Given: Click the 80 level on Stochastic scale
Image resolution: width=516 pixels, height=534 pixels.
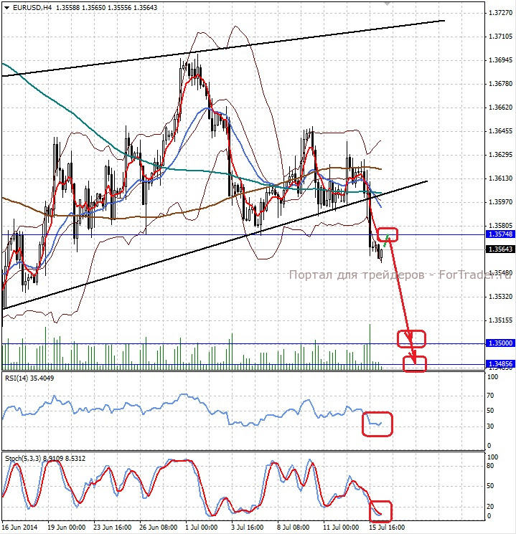Looking at the screenshot, I should pyautogui.click(x=490, y=465).
